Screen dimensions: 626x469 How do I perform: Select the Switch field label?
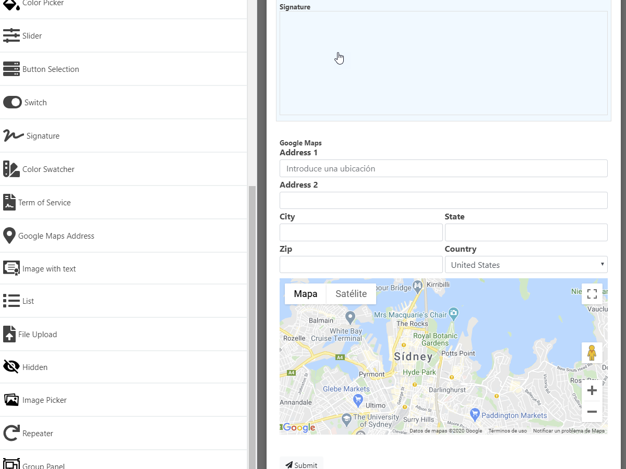(x=35, y=103)
